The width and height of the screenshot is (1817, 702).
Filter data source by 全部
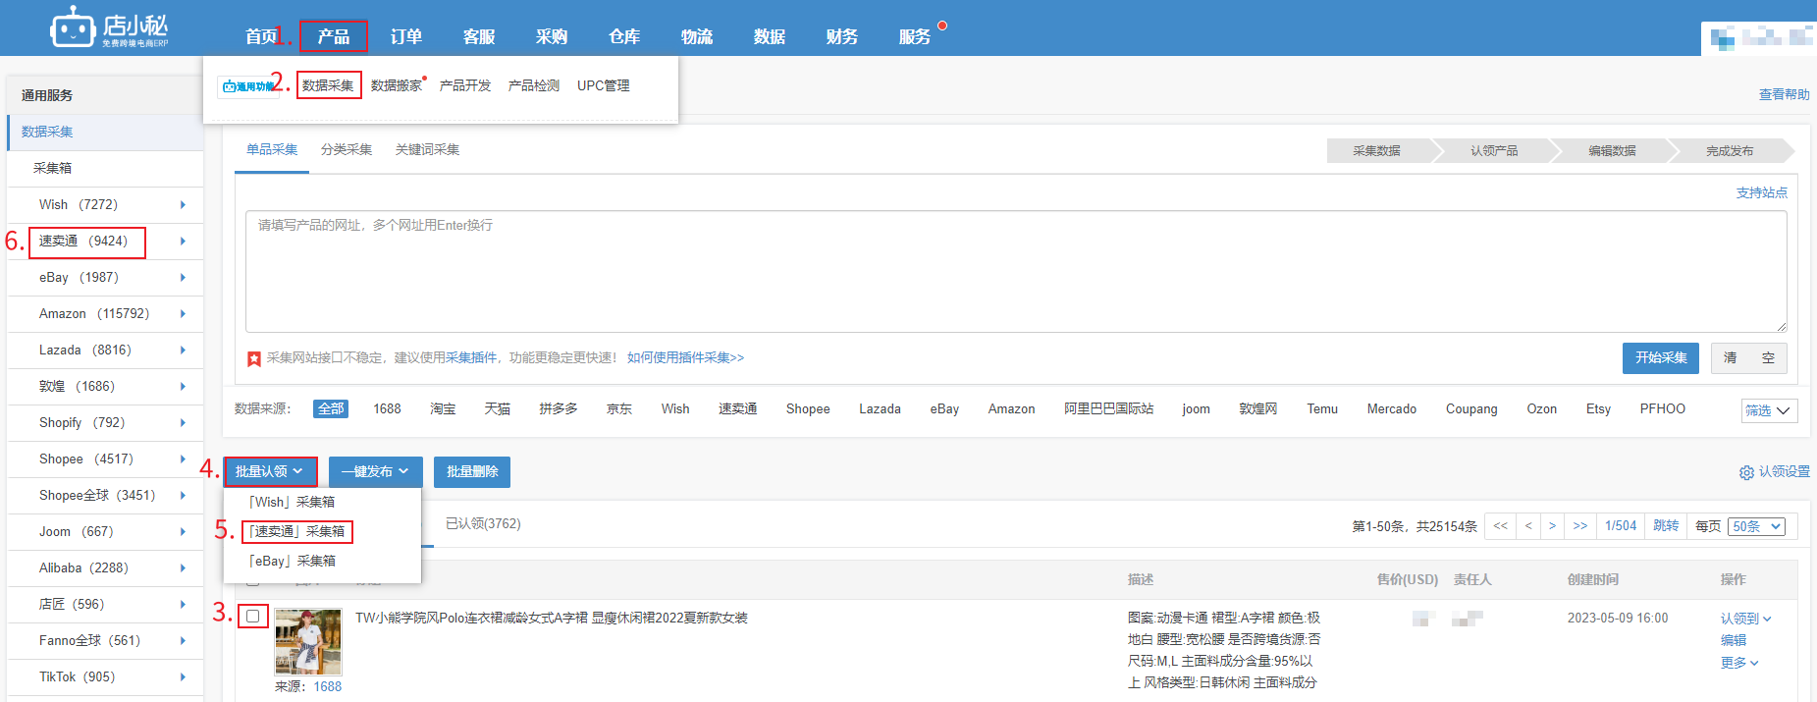331,408
